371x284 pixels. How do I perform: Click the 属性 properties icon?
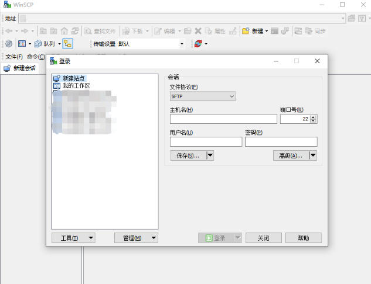[x=209, y=31]
